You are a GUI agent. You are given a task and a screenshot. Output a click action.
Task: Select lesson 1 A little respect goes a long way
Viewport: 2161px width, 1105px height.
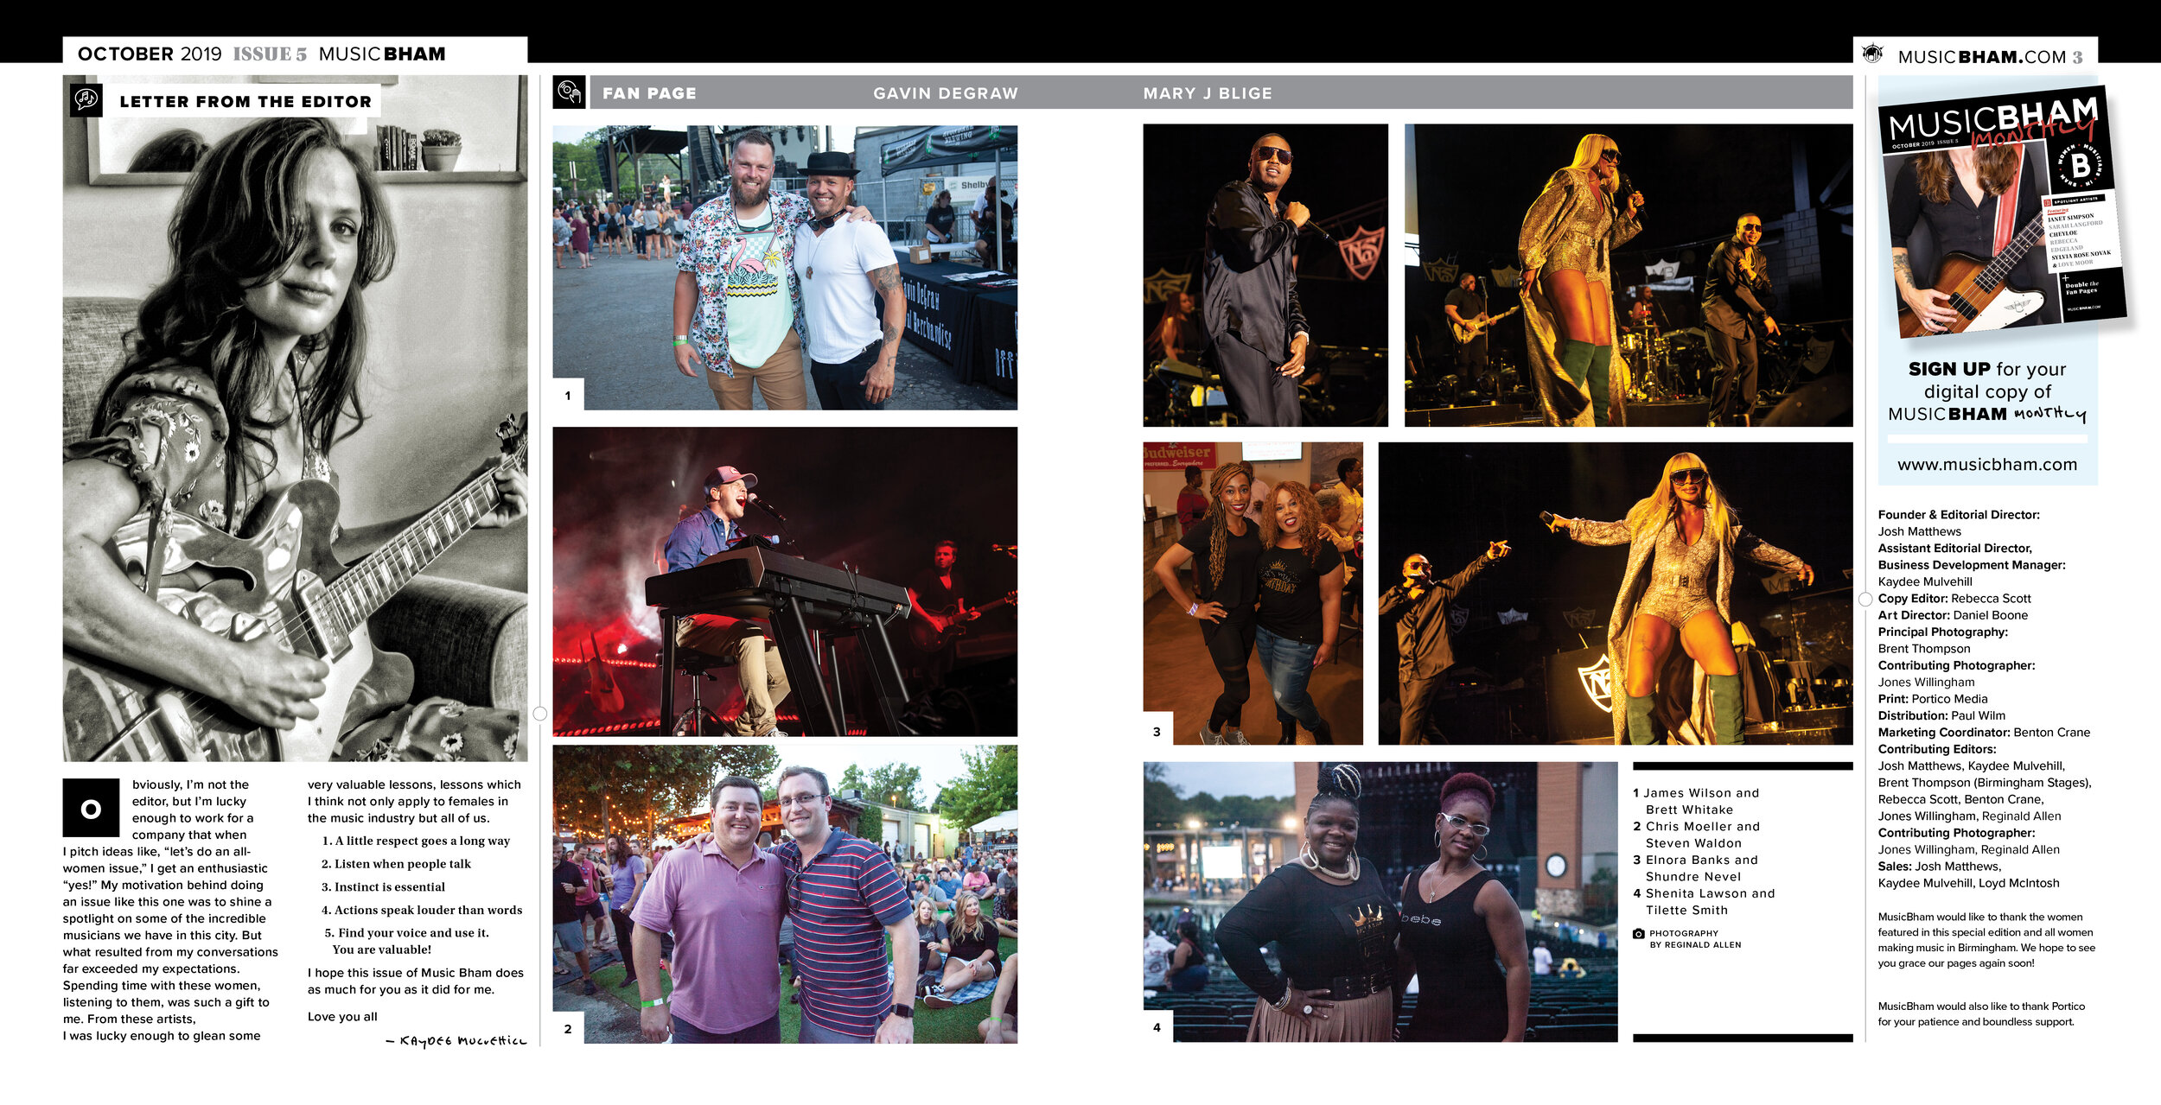click(x=416, y=841)
